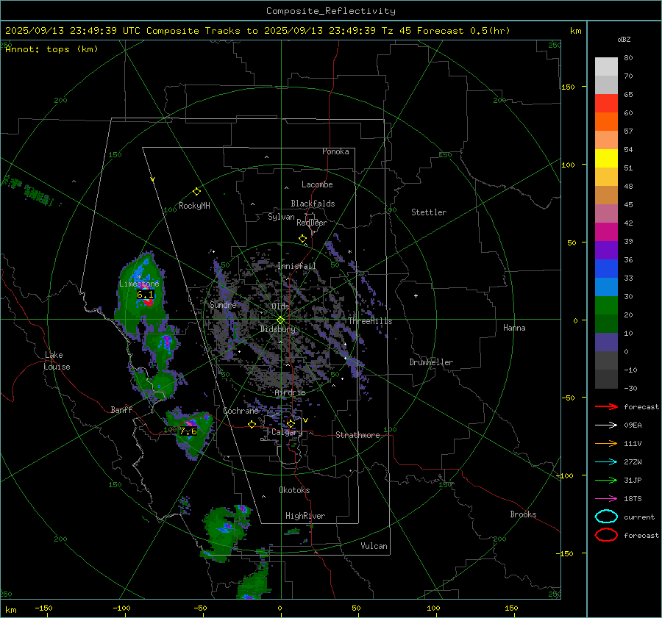
Task: Click the yellow diamond marker below RedDeer
Action: click(x=303, y=239)
